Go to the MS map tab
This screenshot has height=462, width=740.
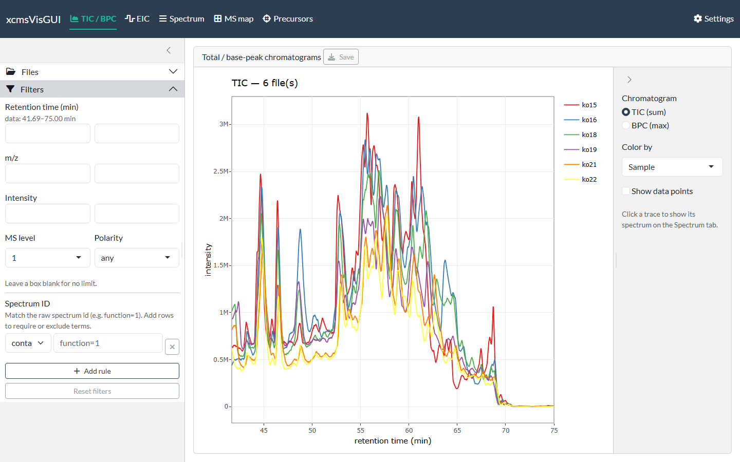point(234,18)
